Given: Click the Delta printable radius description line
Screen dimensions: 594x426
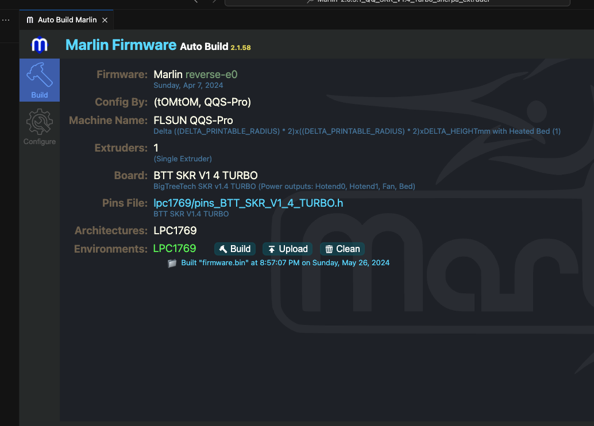Looking at the screenshot, I should tap(357, 131).
